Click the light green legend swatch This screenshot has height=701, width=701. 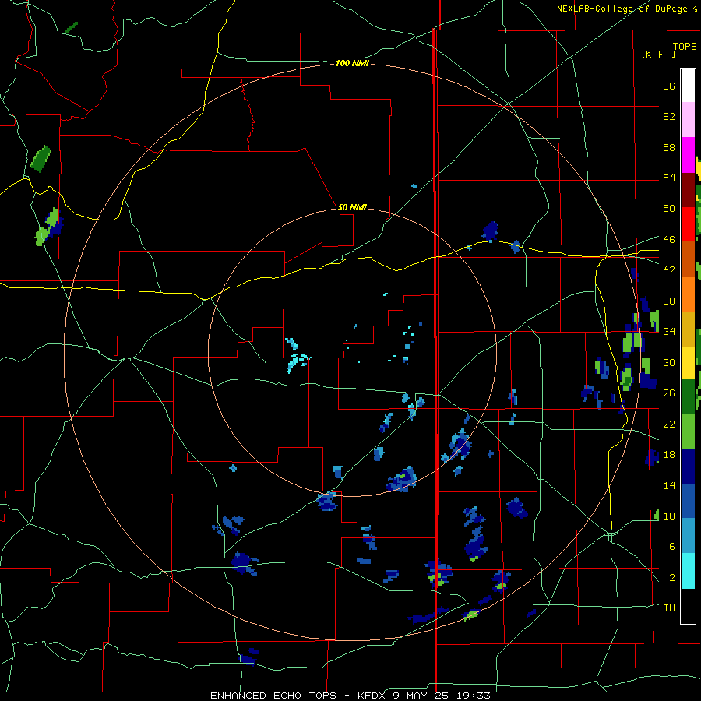688,432
